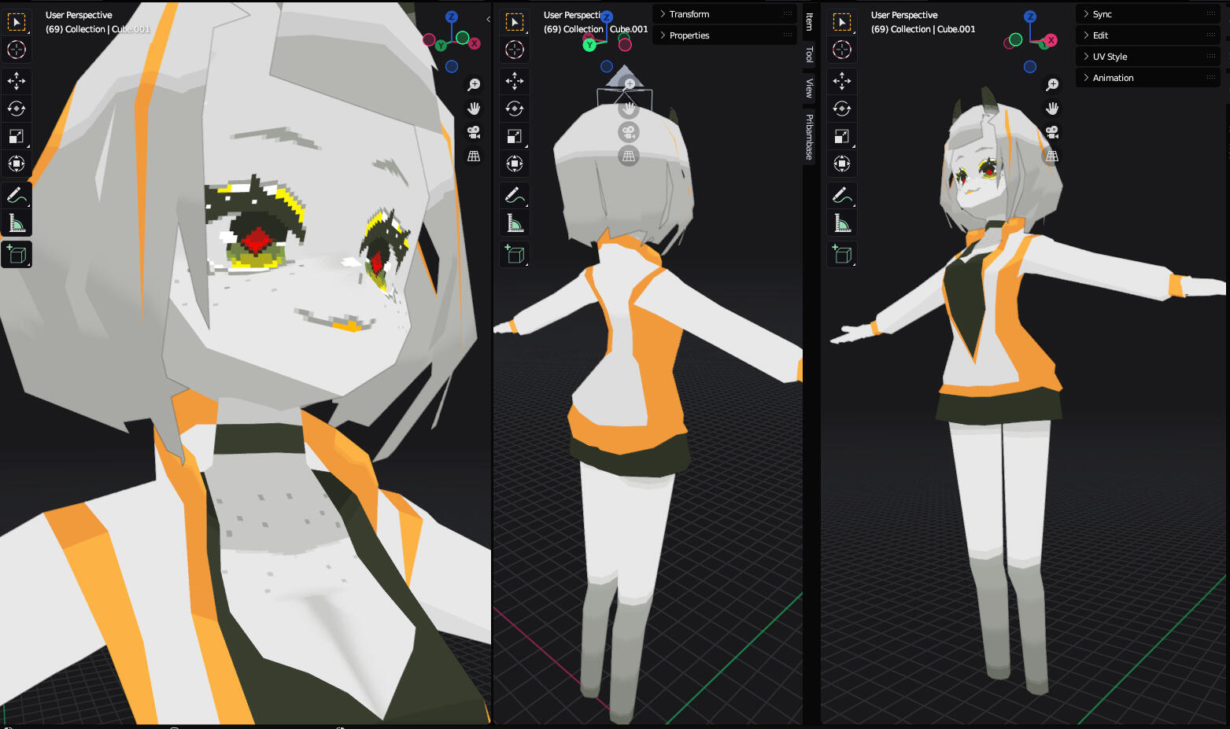Image resolution: width=1230 pixels, height=729 pixels.
Task: Select the Move tool in left viewport
Action: point(16,80)
